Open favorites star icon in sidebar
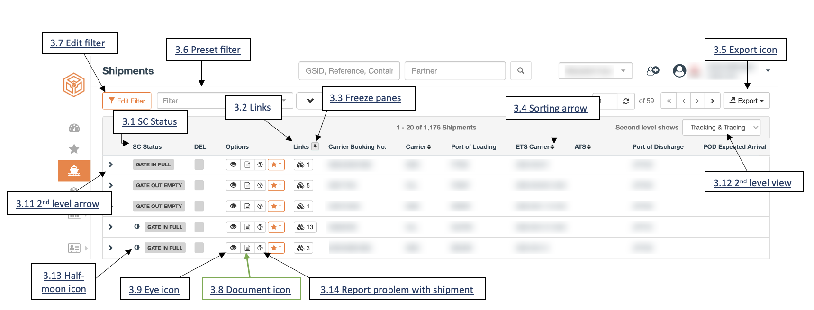The width and height of the screenshot is (814, 310). click(74, 149)
